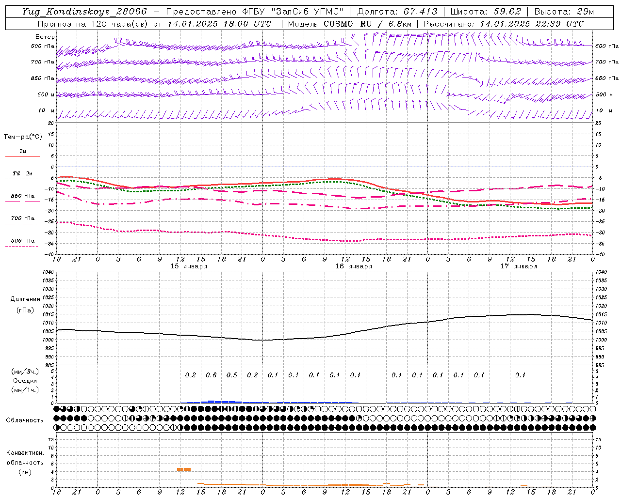Click the calculation time Рассчитано: 14.01.2025 22:39 UTC
The image size is (621, 496).
point(504,24)
